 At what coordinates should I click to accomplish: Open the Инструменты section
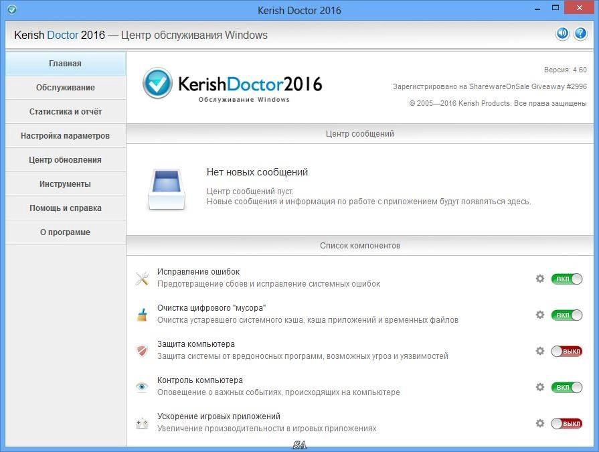point(66,183)
